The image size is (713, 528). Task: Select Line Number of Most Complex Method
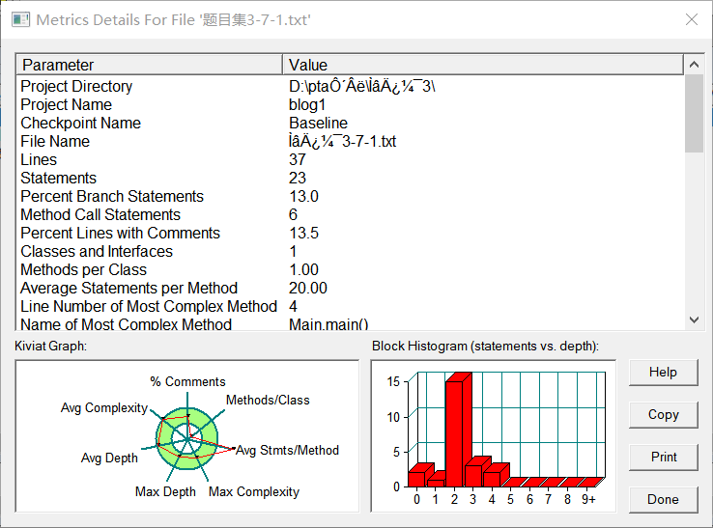tap(350, 306)
